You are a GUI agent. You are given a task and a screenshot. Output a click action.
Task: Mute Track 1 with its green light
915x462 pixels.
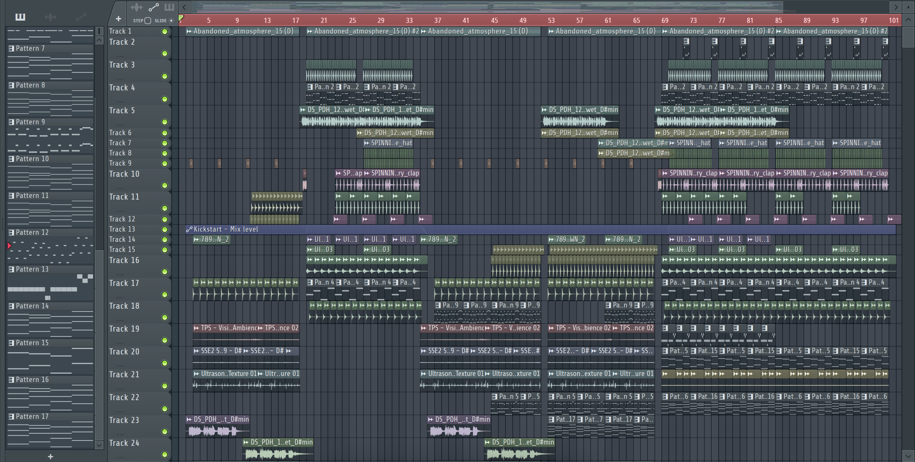[x=165, y=31]
